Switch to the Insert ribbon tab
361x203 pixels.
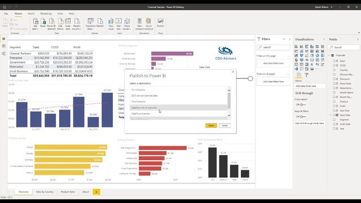click(x=31, y=14)
